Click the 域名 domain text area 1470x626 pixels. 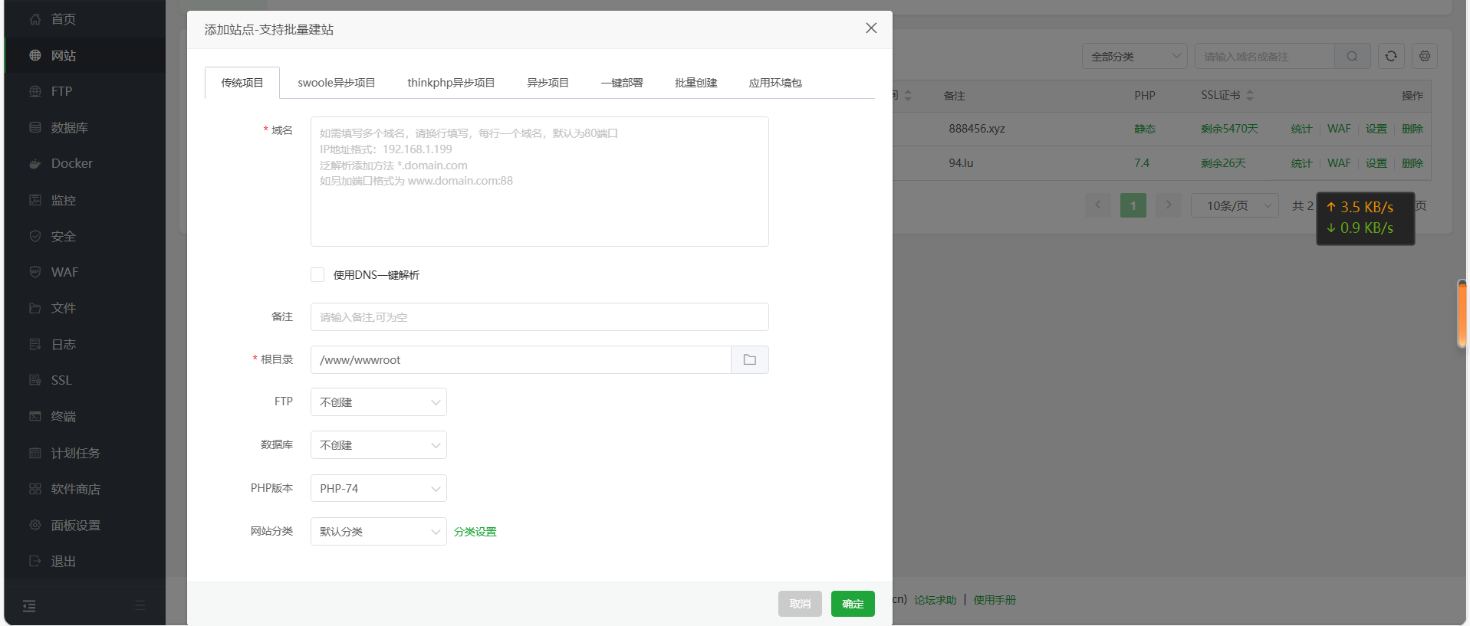coord(539,182)
